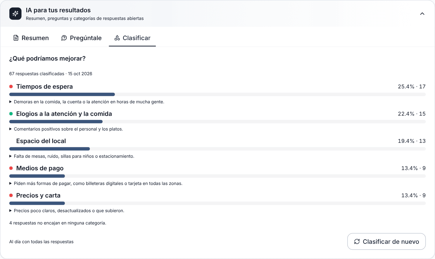
Task: Collapse the IA para tus resultados panel
Action: [422, 14]
